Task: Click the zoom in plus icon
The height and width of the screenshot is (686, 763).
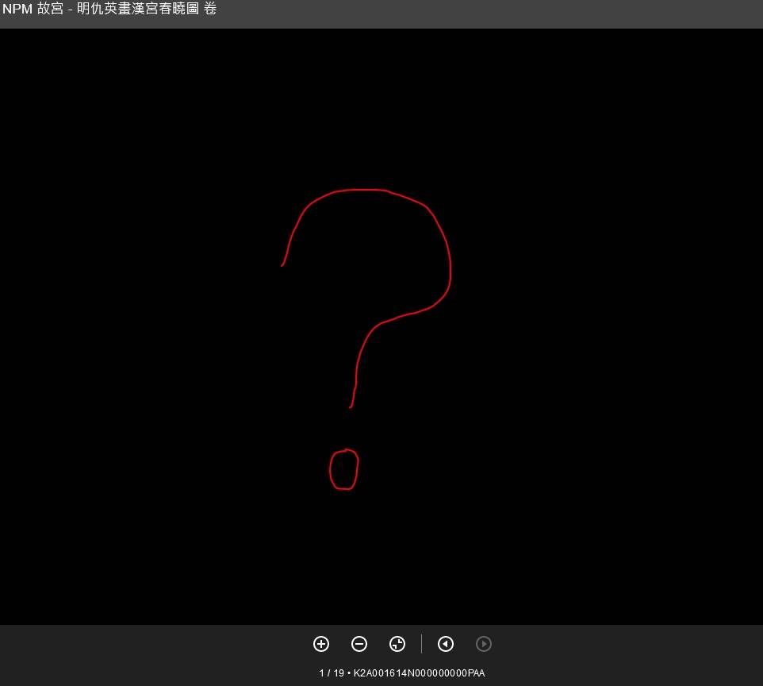Action: pyautogui.click(x=321, y=644)
